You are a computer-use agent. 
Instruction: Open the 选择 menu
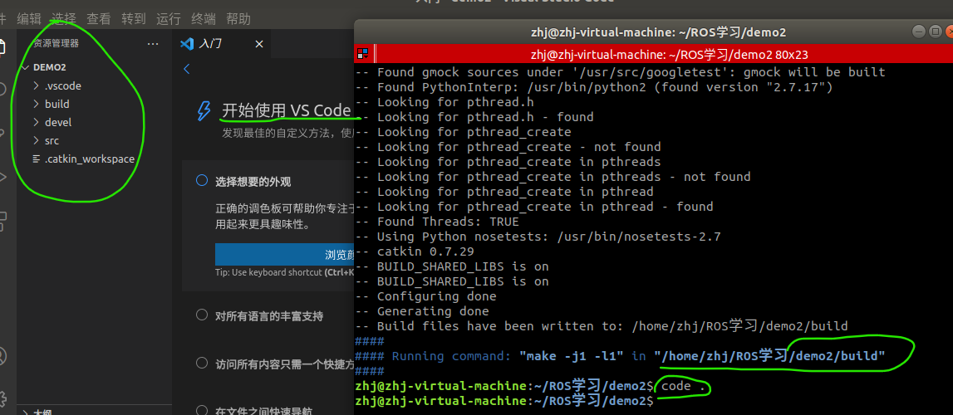[x=64, y=19]
